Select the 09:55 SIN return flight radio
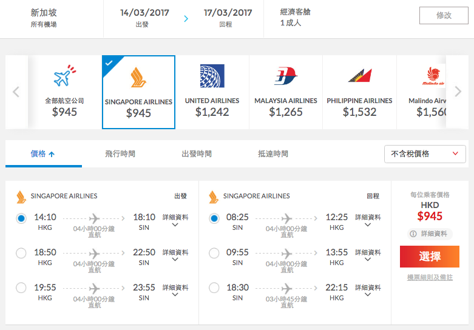The width and height of the screenshot is (474, 330). coord(214,253)
